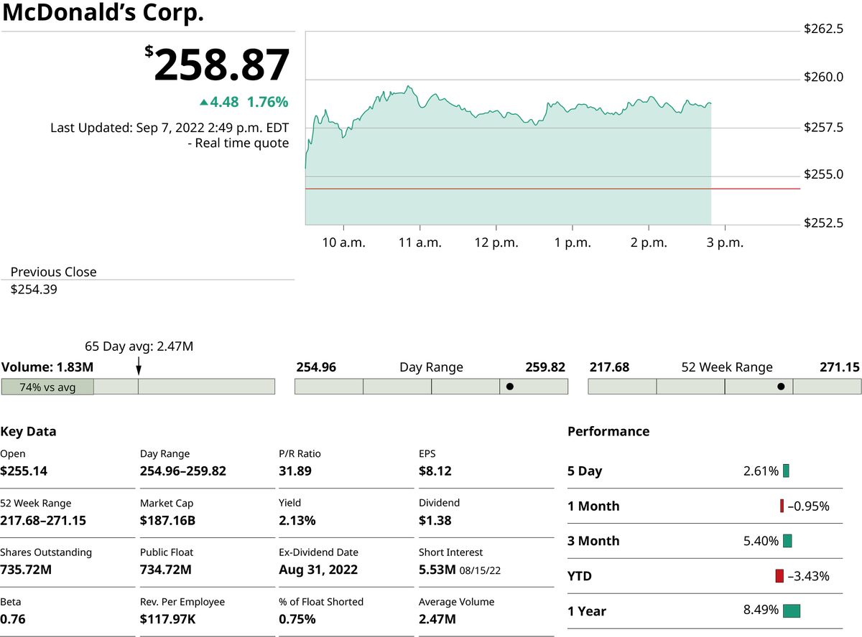862x637 pixels.
Task: Click the 74% vs avg volume bar
Action: pos(47,387)
